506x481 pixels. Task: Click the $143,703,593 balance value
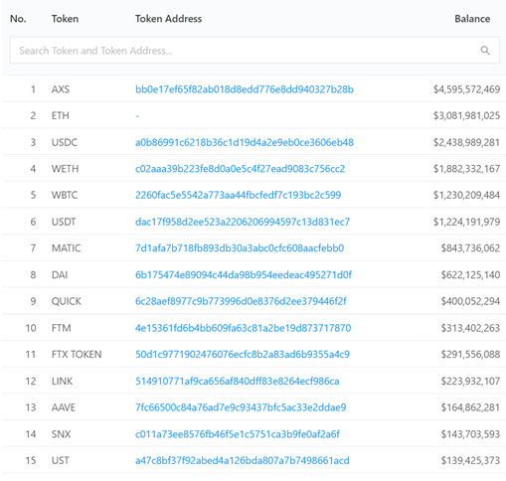click(470, 434)
